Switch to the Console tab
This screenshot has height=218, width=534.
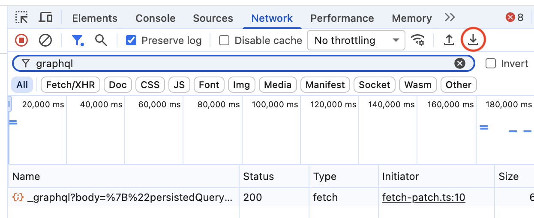point(156,18)
